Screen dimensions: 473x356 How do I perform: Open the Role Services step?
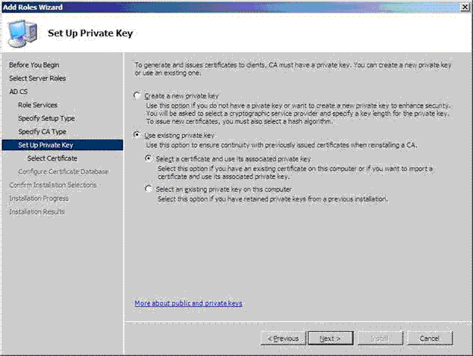coord(38,105)
